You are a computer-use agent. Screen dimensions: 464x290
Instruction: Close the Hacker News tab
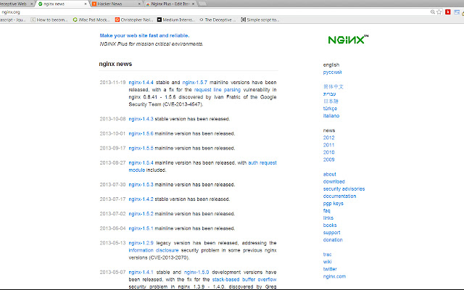[139, 4]
